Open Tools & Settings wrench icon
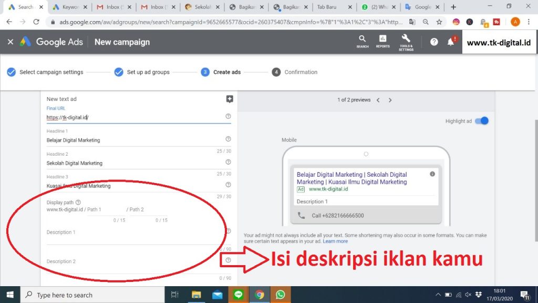 pos(406,41)
